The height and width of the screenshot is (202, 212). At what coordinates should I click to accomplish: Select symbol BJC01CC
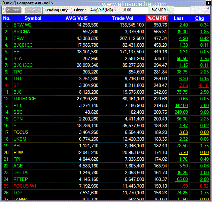point(23,45)
